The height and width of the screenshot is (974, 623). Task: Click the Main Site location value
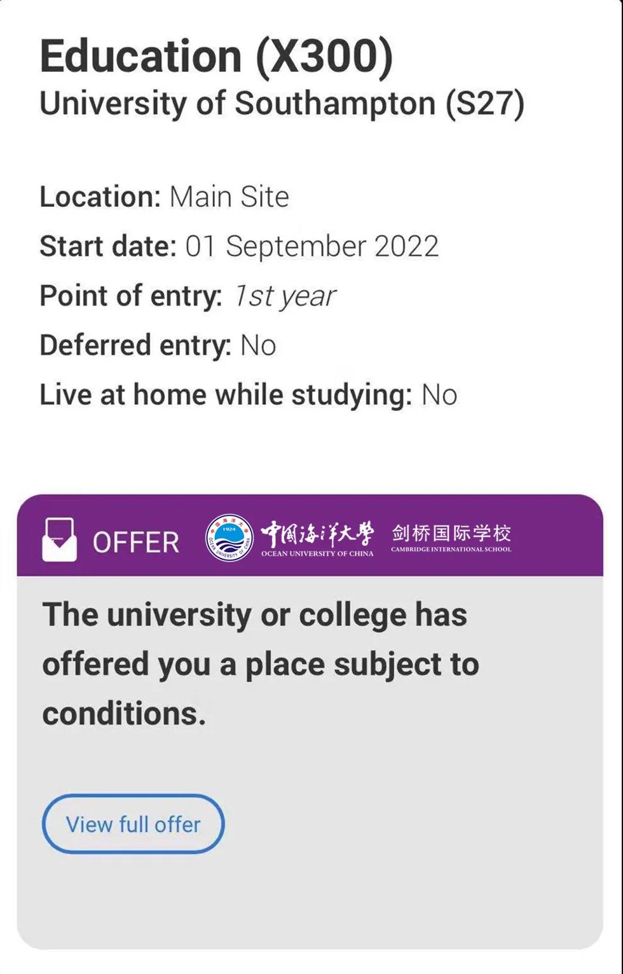(x=229, y=197)
